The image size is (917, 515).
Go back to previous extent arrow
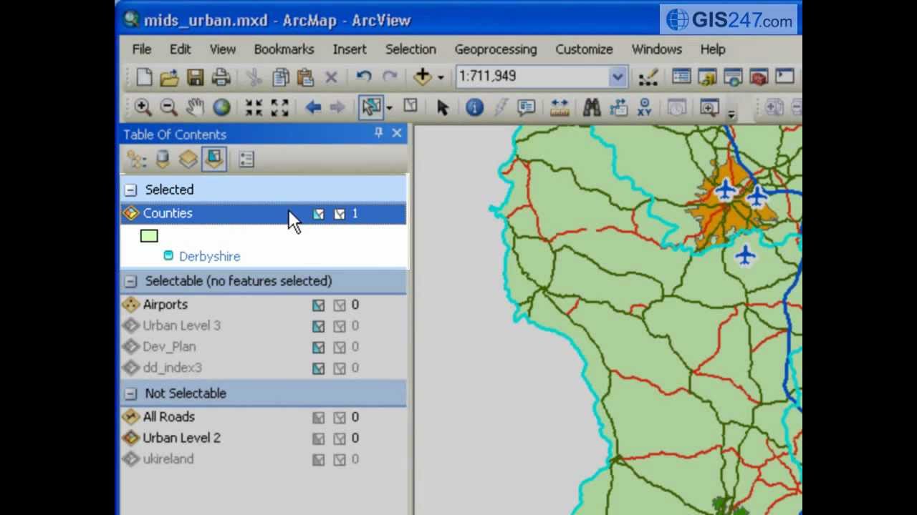point(312,107)
